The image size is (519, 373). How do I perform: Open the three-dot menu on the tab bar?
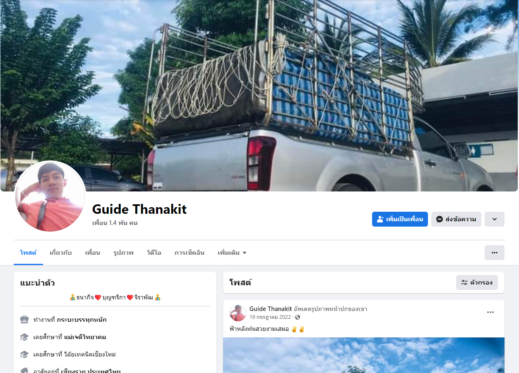(x=494, y=253)
